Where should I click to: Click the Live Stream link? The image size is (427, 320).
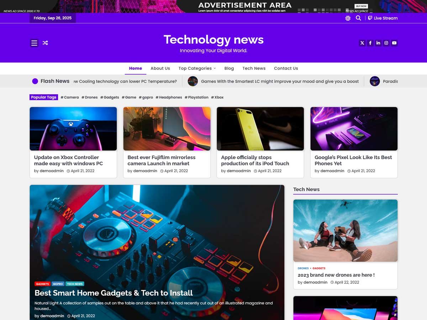pyautogui.click(x=383, y=18)
